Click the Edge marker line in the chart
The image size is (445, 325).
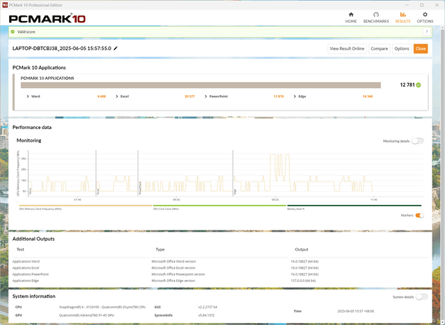click(x=233, y=173)
